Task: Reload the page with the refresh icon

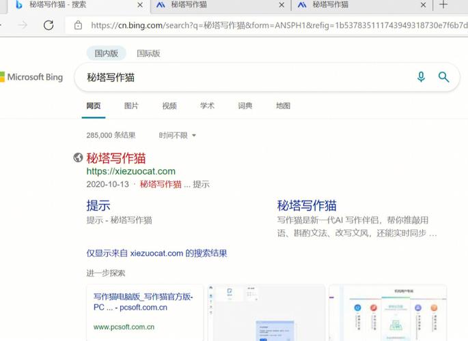Action: pyautogui.click(x=49, y=25)
